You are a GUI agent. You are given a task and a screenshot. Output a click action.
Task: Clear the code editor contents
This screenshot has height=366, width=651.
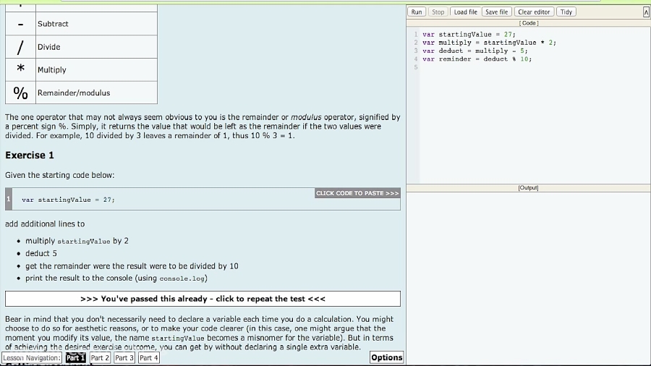tap(534, 12)
